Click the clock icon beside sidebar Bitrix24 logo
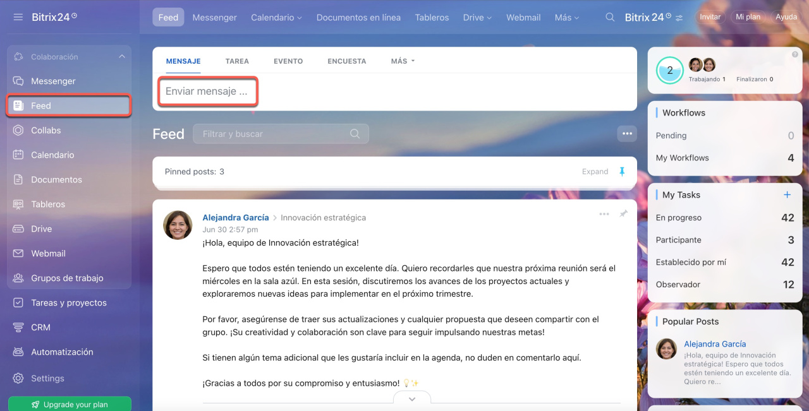The width and height of the screenshot is (809, 411). [x=74, y=15]
